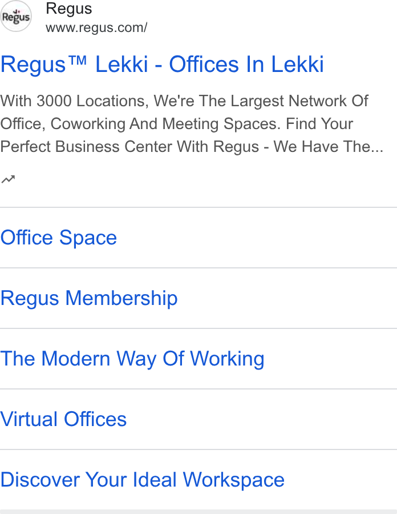Click the word Workspace in last sitelink
Image resolution: width=397 pixels, height=514 pixels.
click(x=234, y=480)
